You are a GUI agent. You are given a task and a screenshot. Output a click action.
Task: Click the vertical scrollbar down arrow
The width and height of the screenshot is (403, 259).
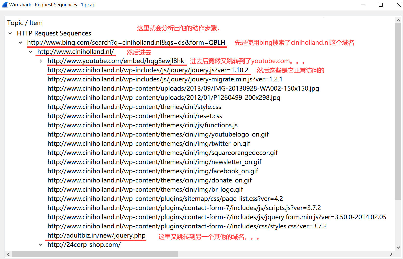[x=398, y=247]
